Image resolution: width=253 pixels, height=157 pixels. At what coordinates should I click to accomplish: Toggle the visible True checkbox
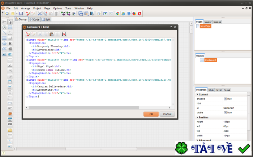pyautogui.click(x=225, y=113)
